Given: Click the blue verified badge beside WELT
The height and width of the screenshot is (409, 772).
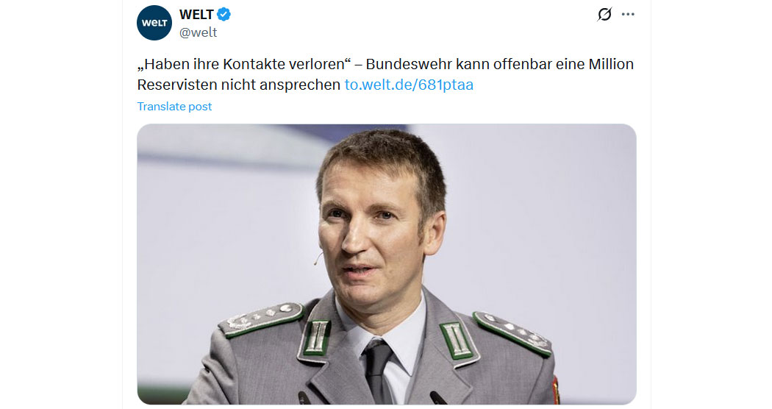Looking at the screenshot, I should coord(224,15).
